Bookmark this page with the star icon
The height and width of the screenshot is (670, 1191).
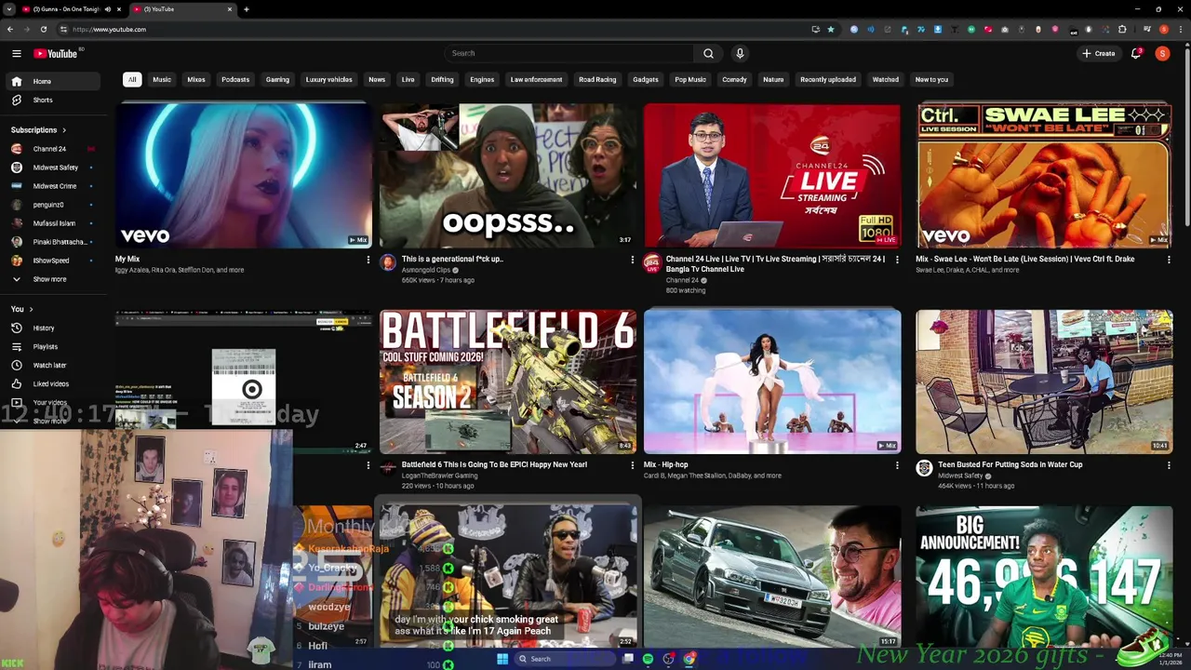tap(831, 29)
